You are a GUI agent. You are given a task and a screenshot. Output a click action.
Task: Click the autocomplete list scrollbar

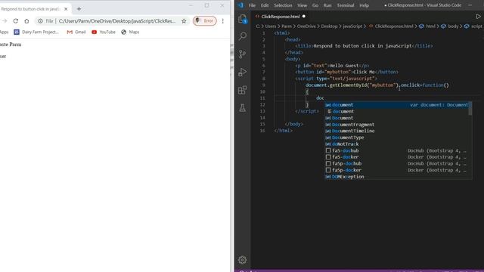[x=470, y=108]
